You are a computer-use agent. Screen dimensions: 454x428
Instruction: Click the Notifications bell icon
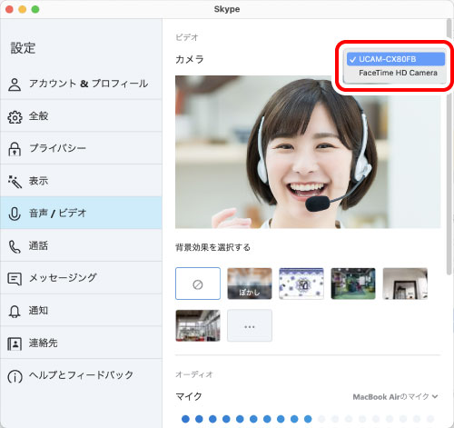[15, 312]
